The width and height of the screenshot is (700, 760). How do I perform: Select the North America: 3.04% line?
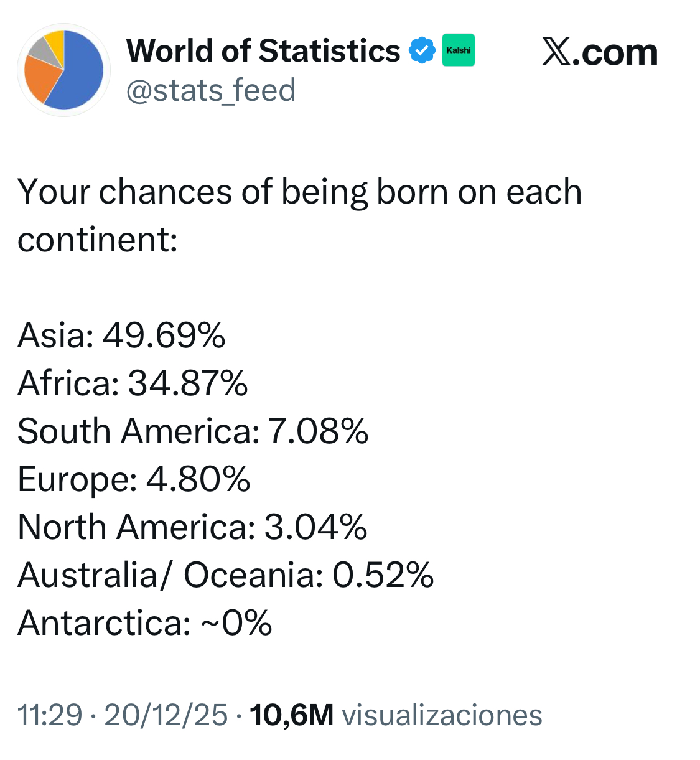pos(192,527)
